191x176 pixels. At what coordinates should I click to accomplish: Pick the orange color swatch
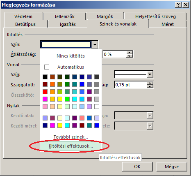point(52,84)
